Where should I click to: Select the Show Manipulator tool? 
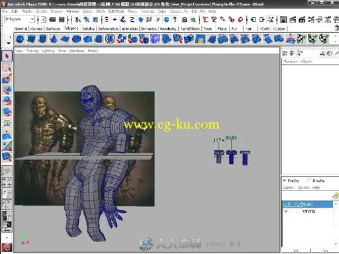pyautogui.click(x=7, y=146)
